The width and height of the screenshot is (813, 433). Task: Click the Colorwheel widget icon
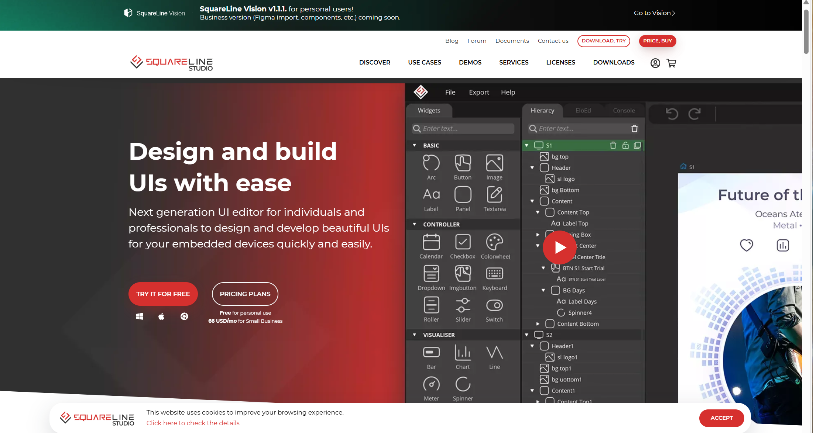[x=494, y=242]
